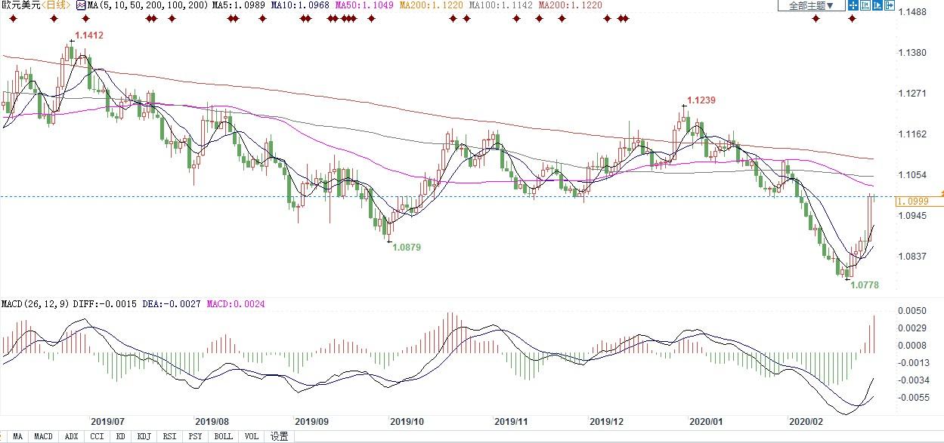Click the orange price alert marker beside 1.0999
The image size is (944, 443).
click(x=940, y=193)
